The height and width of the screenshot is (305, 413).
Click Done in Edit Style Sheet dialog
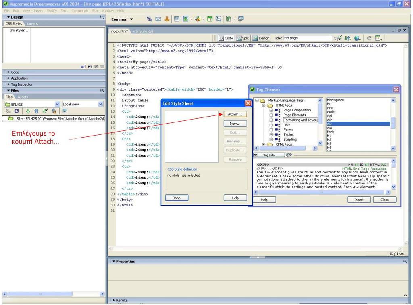pyautogui.click(x=177, y=198)
